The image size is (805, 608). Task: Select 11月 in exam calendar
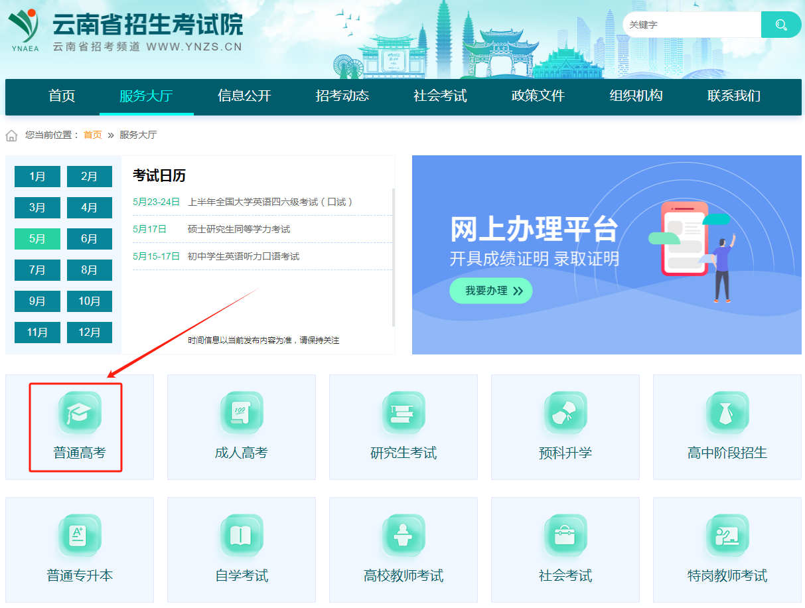[x=37, y=333]
